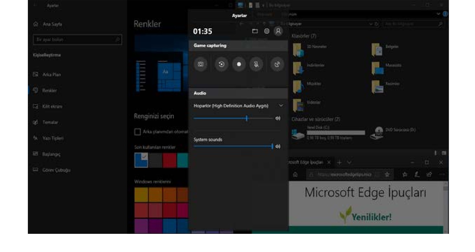The width and height of the screenshot is (475, 252).
Task: Collapse the Cihazlar ve sürücüler (2) group
Action: coord(315,119)
